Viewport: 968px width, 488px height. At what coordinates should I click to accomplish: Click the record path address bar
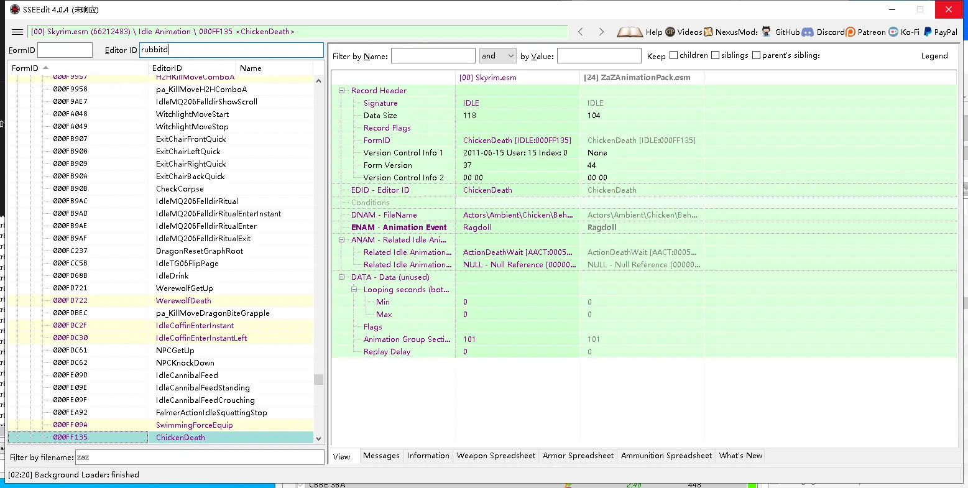[x=297, y=32]
